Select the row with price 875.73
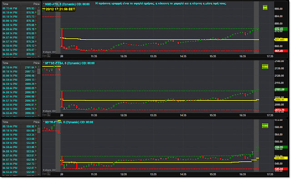This screenshot has height=179, width=291. coord(19,17)
